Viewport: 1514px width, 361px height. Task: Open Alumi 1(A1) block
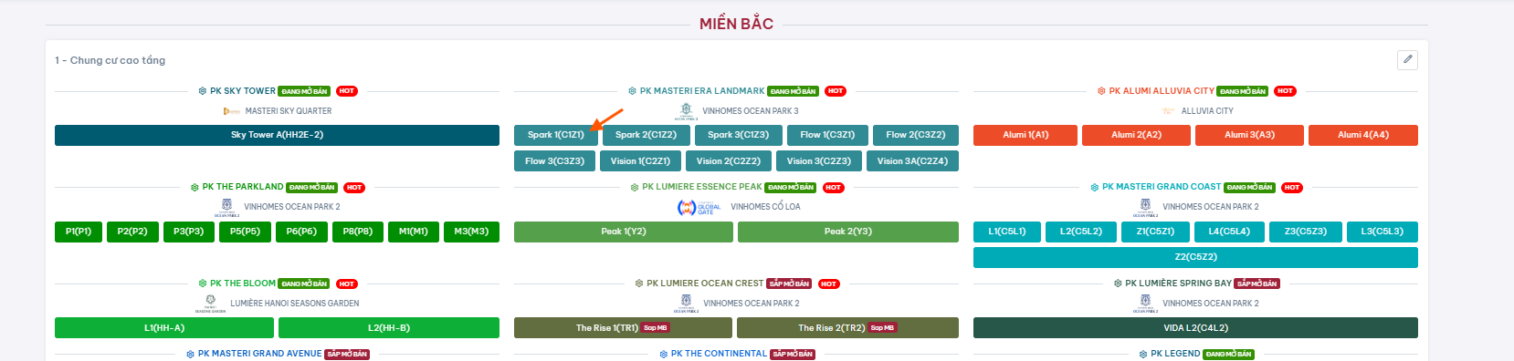1025,135
